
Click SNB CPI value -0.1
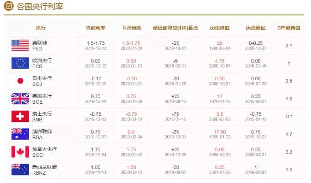coord(289,117)
